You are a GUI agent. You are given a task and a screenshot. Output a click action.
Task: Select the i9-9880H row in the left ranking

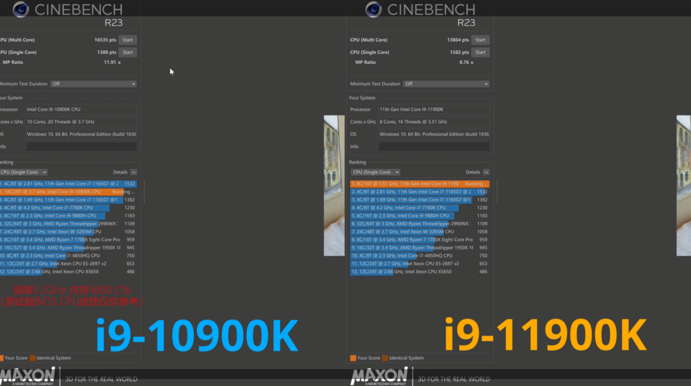(68, 216)
